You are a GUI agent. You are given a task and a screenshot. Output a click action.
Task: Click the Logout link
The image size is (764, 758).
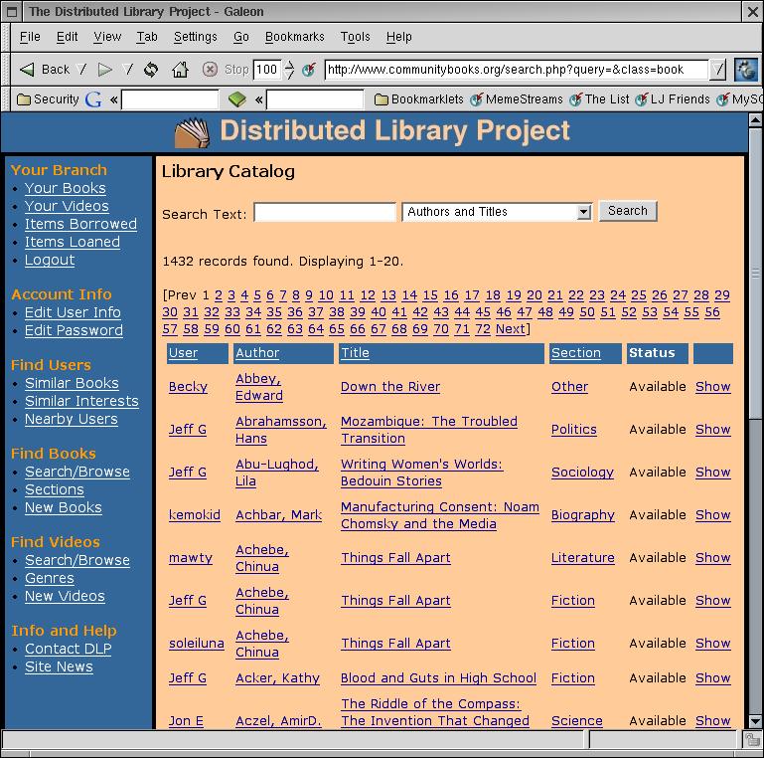point(50,260)
